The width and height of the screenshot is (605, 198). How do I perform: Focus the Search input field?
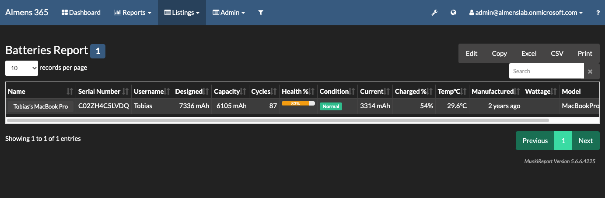click(546, 71)
